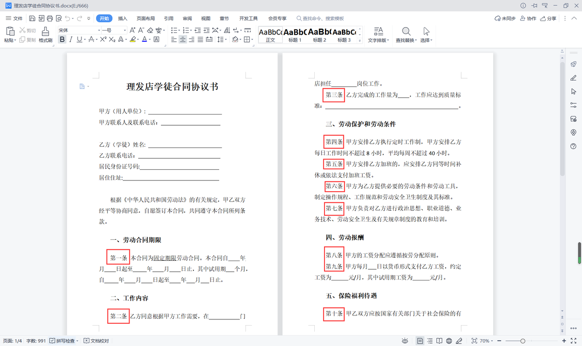The height and width of the screenshot is (346, 582).
Task: Toggle center text alignment
Action: click(x=183, y=40)
